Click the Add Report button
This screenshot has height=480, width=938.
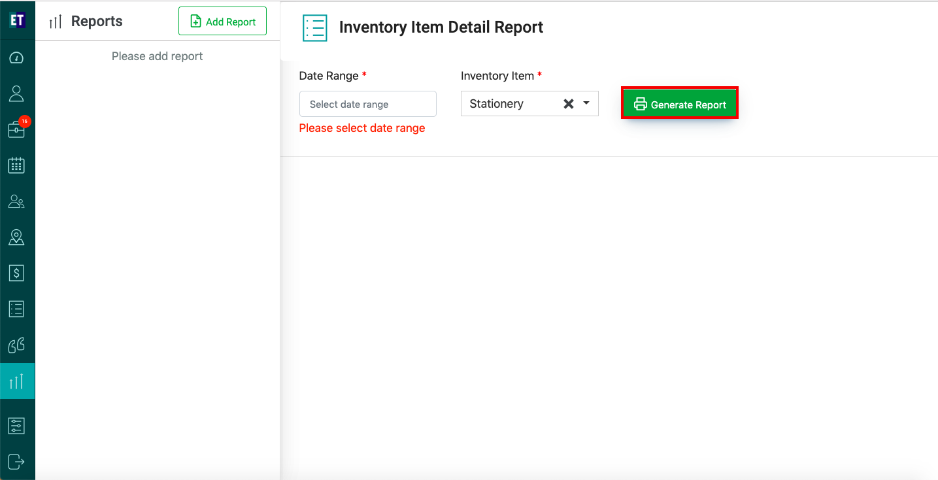(222, 22)
